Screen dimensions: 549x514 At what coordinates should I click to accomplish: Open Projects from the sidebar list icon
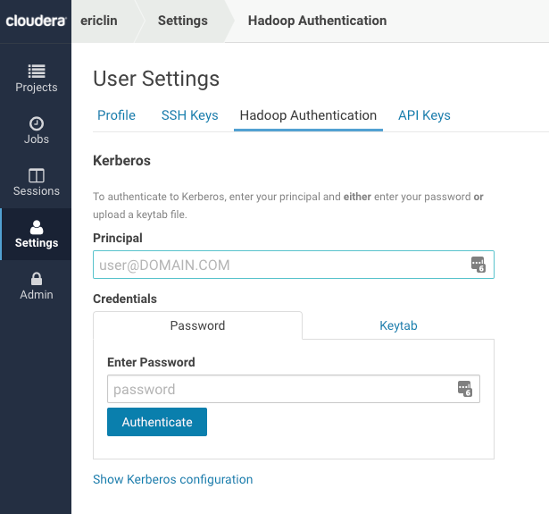pos(36,71)
